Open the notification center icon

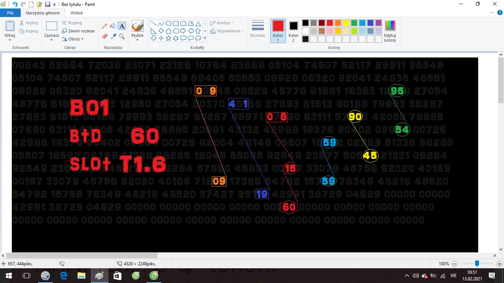(x=492, y=276)
